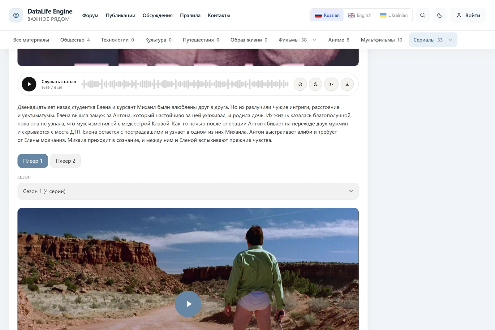Open the Фильмы category
The height and width of the screenshot is (330, 495).
click(293, 40)
